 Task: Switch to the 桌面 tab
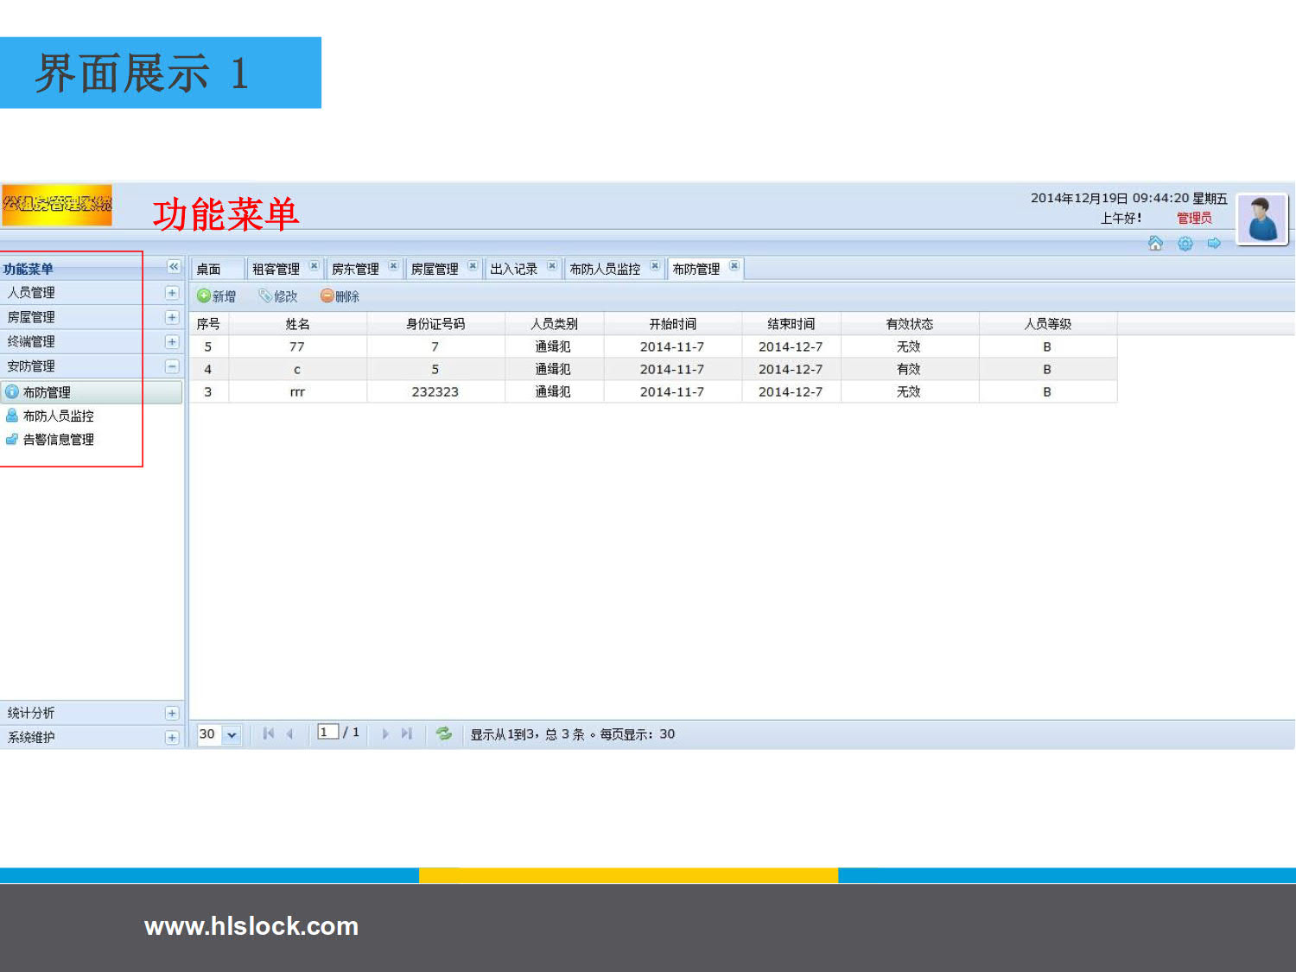(x=209, y=269)
